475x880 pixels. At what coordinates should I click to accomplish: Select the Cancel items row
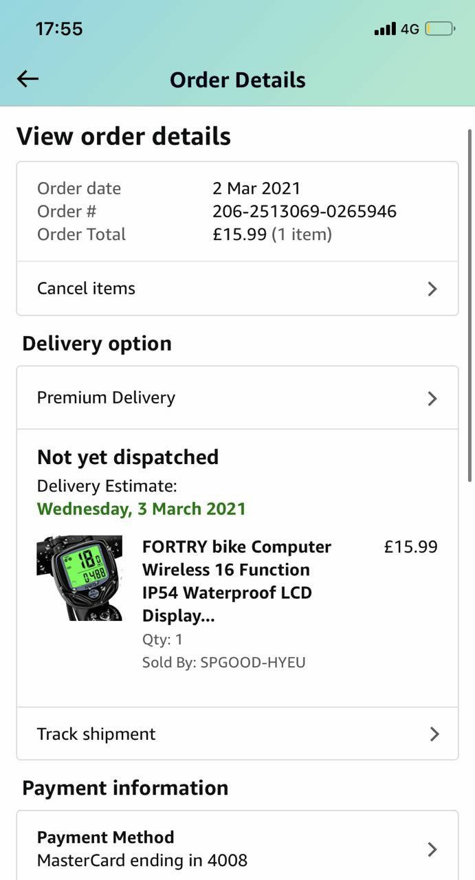pyautogui.click(x=237, y=289)
